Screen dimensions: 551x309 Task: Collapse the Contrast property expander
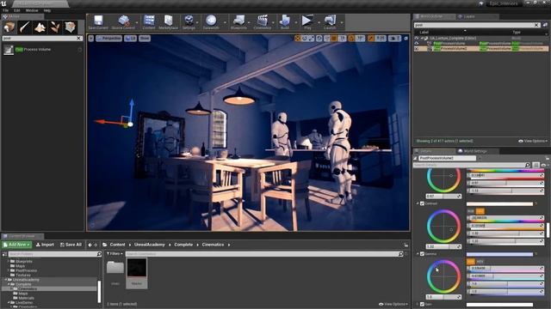click(418, 203)
